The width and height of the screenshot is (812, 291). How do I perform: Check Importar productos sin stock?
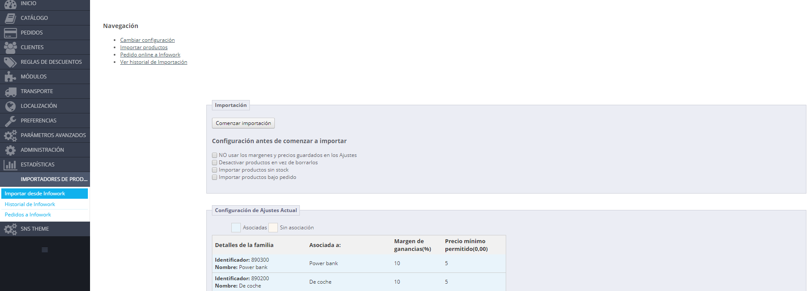[x=215, y=170]
